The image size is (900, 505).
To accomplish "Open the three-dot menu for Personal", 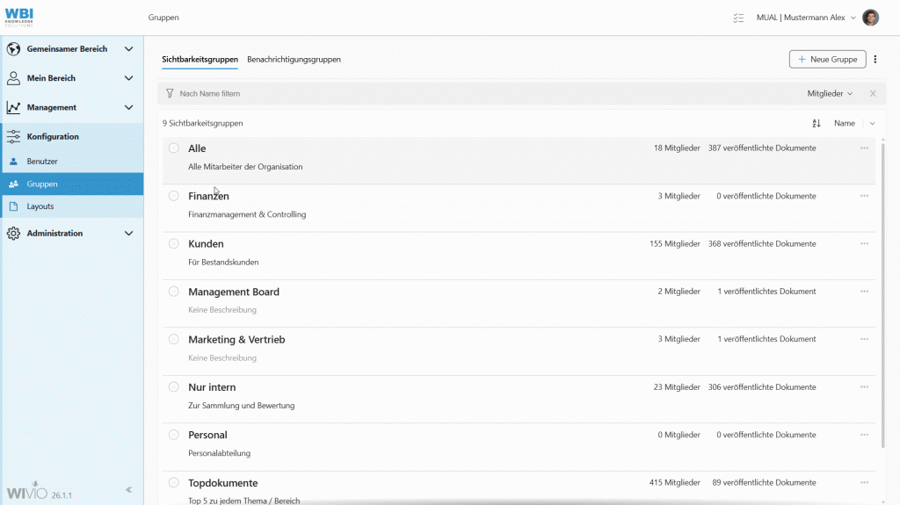I will [x=864, y=435].
